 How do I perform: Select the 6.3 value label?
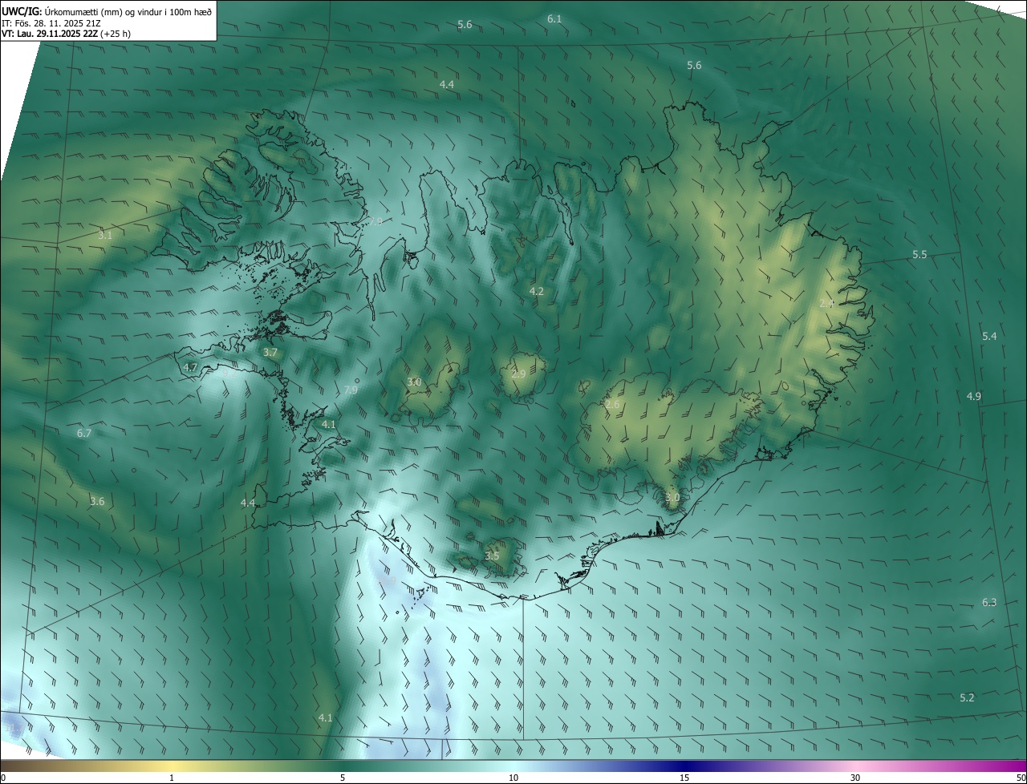(989, 603)
